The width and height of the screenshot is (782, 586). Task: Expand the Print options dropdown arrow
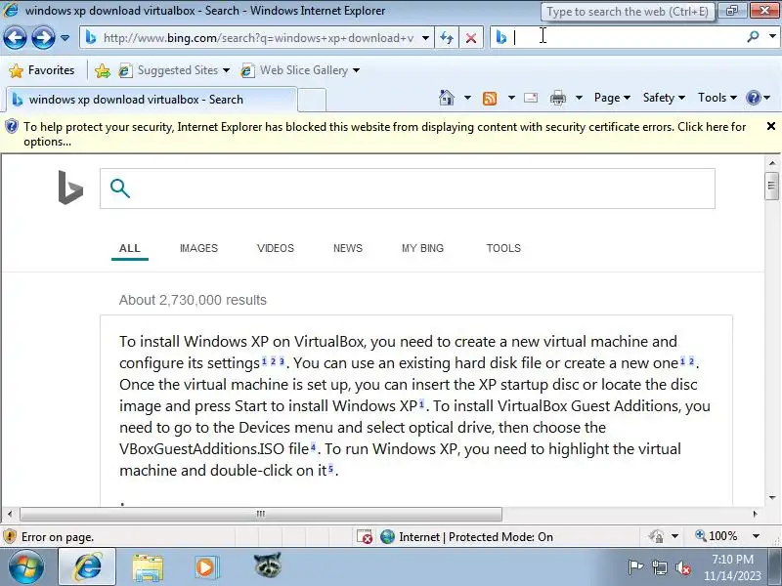579,98
